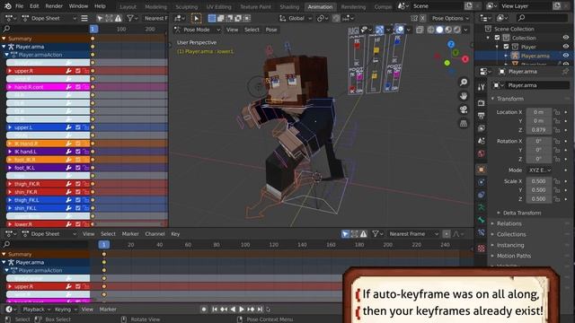Jump to the start frame

point(215,310)
